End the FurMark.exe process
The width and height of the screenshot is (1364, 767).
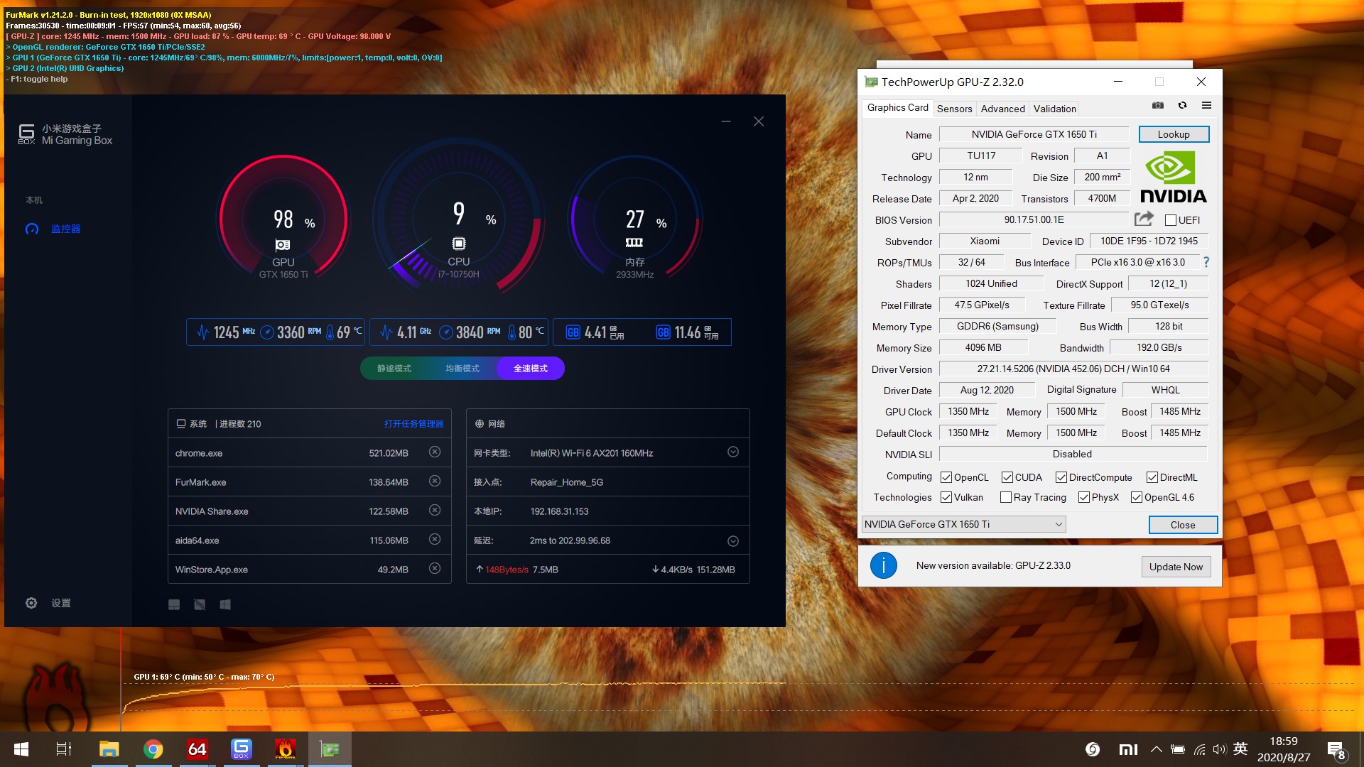tap(435, 482)
